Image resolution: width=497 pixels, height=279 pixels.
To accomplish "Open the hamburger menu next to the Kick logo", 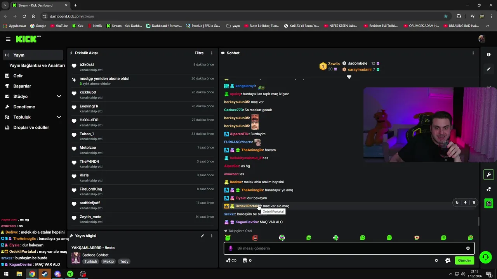I will [8, 39].
